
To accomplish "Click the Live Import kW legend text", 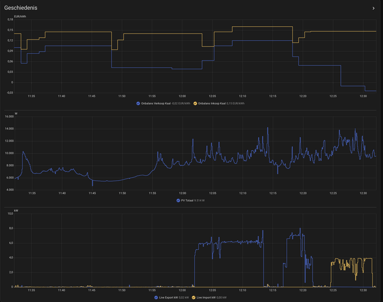I will point(206,297).
